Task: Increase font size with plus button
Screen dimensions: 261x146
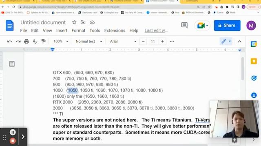Action: point(162,41)
